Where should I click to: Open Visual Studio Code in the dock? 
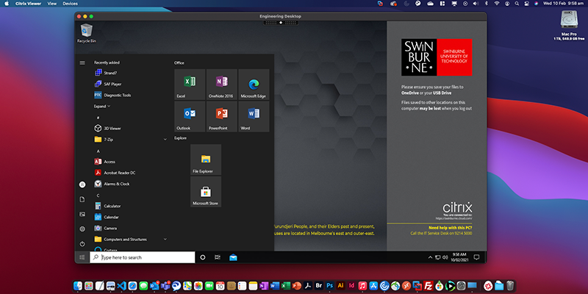(121, 286)
